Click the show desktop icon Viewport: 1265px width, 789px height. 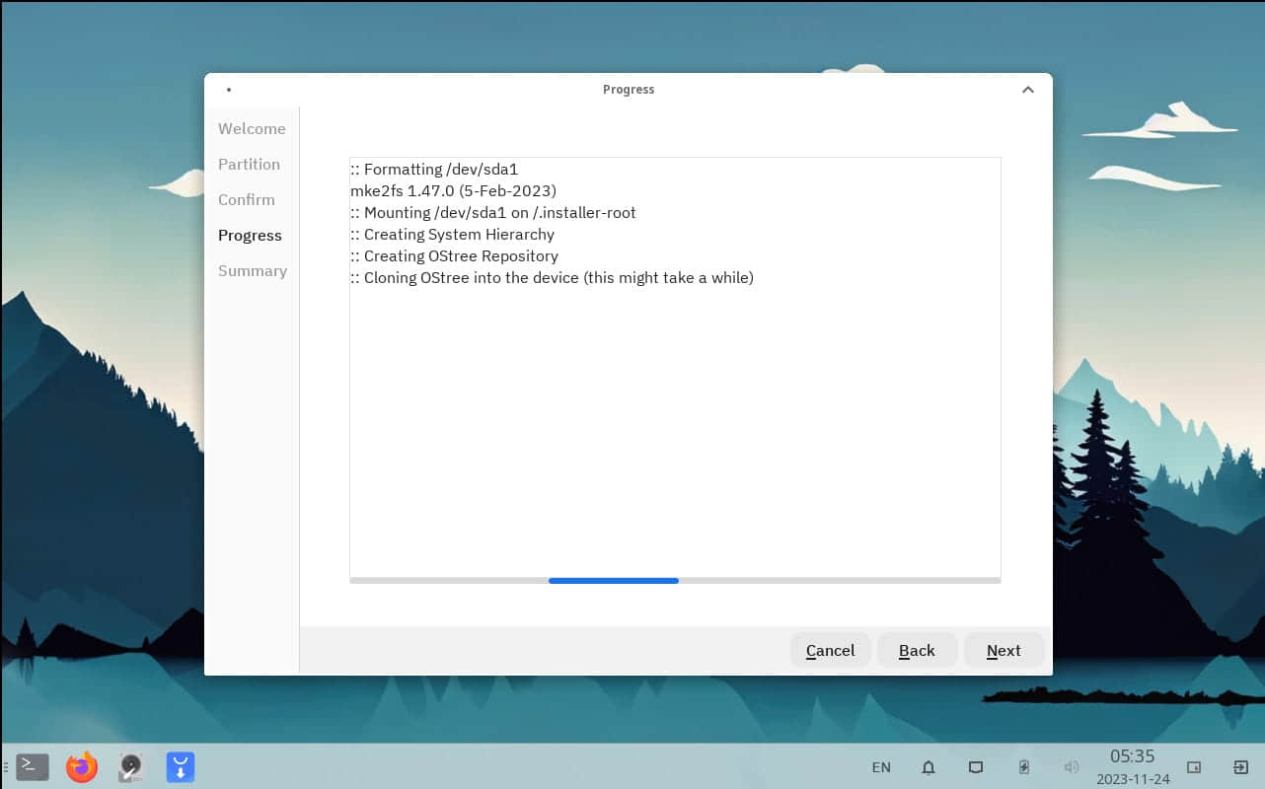(1194, 767)
